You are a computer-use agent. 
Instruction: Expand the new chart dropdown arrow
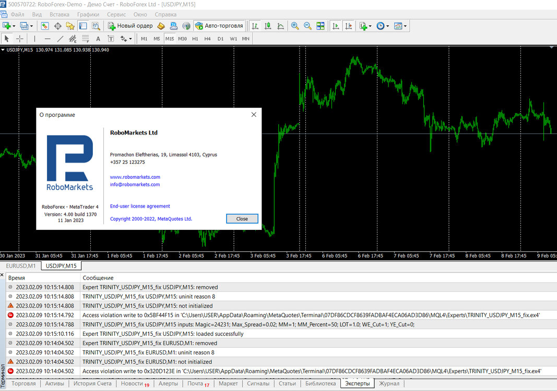(x=14, y=26)
